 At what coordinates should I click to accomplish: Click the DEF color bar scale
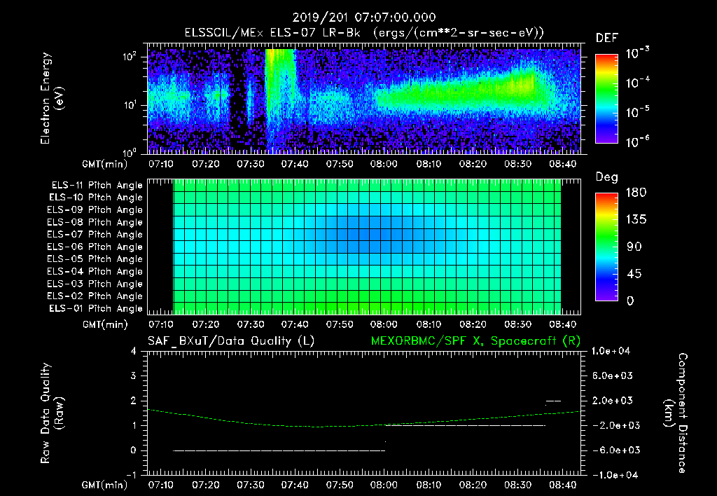[606, 99]
